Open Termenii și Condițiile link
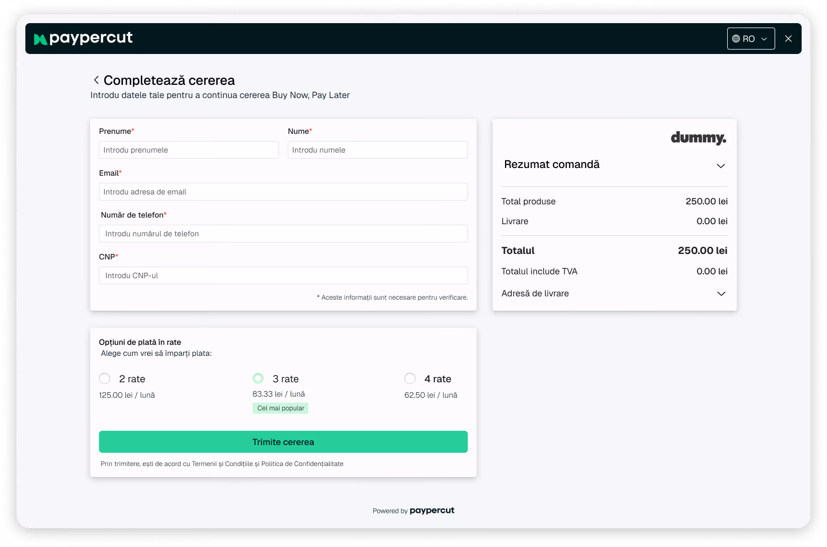The image size is (827, 547). [222, 464]
